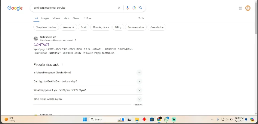Open the notifications bell

(246, 120)
